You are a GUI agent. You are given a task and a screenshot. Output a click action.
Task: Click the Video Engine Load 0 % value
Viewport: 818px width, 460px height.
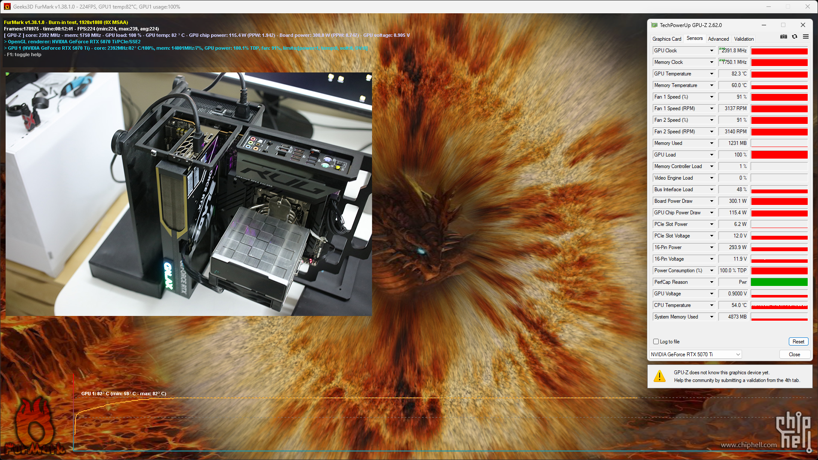(x=733, y=178)
